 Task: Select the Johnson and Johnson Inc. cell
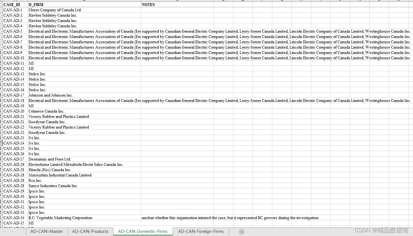[84, 95]
